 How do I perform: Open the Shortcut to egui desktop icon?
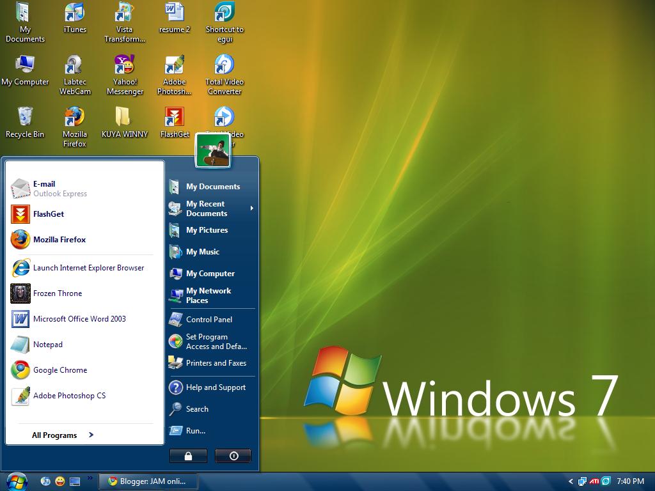(225, 22)
